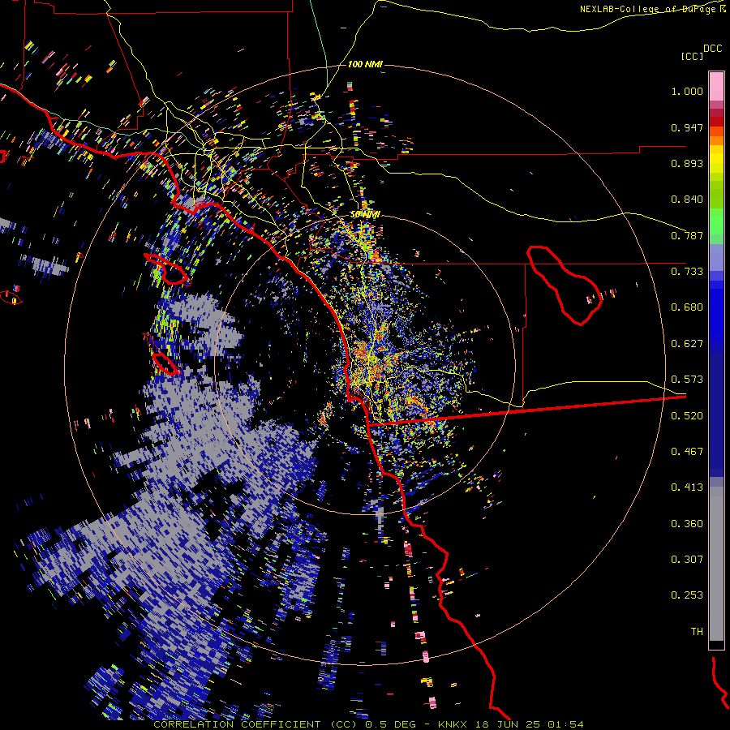The width and height of the screenshot is (730, 730).
Task: Click the TH threshold label
Action: coord(697,632)
